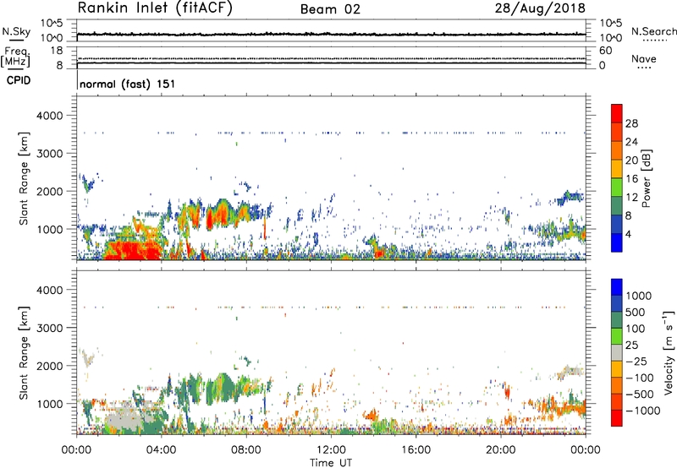Click the "Velocity [m s-1]" colorbar title

pos(669,352)
